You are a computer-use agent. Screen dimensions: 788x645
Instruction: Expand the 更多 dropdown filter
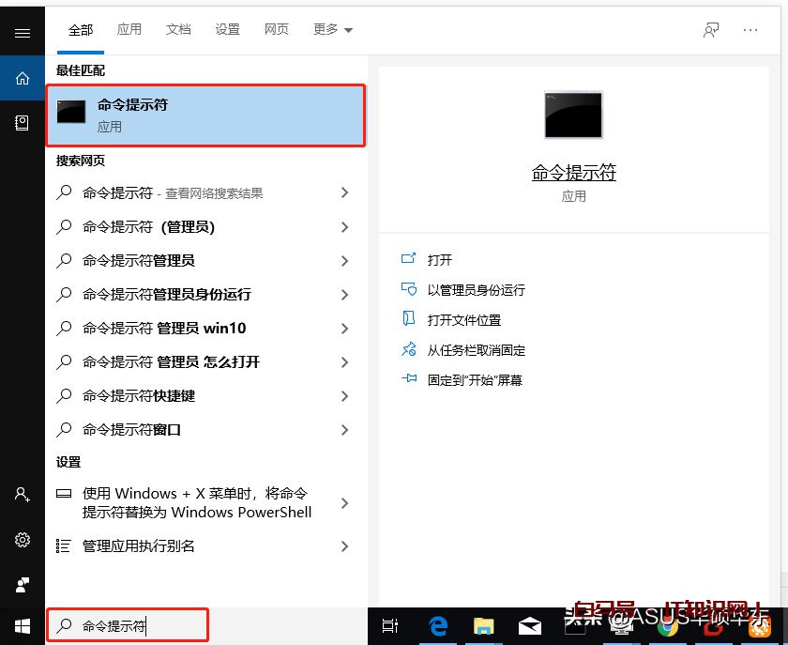[333, 30]
